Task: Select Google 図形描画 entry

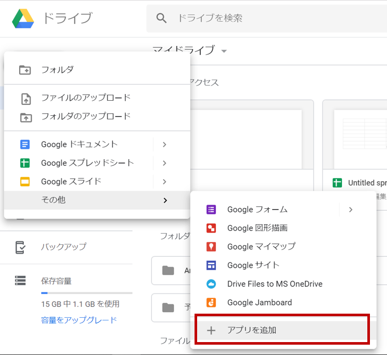Action: (284, 228)
